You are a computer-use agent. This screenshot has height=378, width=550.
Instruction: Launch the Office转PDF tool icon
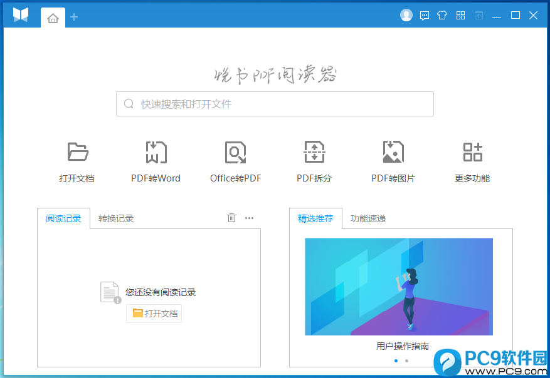pos(235,152)
